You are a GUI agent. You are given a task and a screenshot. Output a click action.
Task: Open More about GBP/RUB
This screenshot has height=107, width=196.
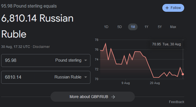(x=93, y=97)
